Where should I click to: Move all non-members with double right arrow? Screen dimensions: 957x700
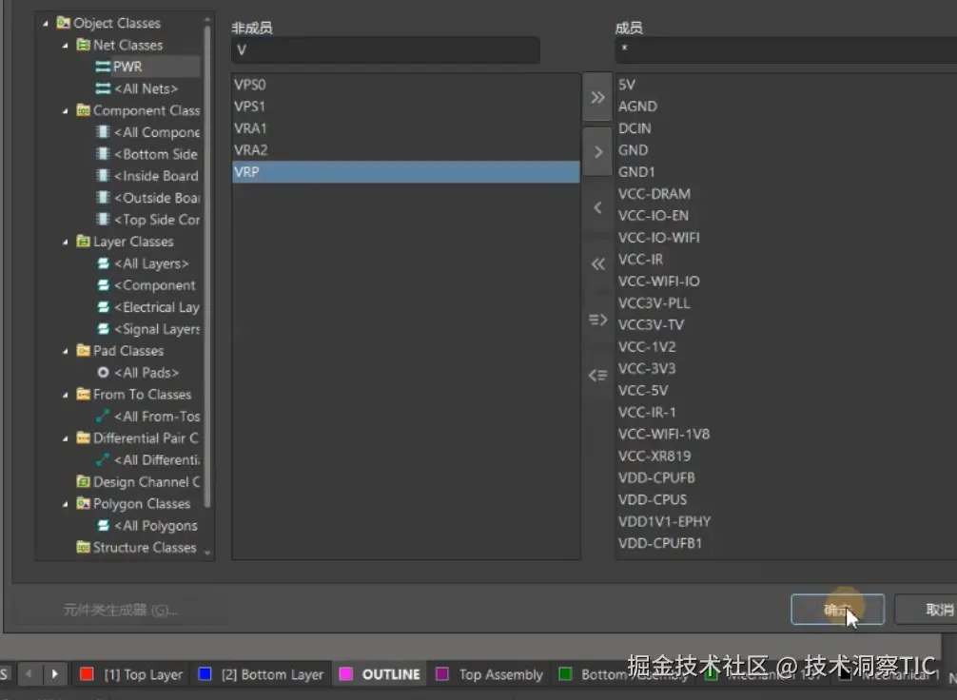coord(597,97)
